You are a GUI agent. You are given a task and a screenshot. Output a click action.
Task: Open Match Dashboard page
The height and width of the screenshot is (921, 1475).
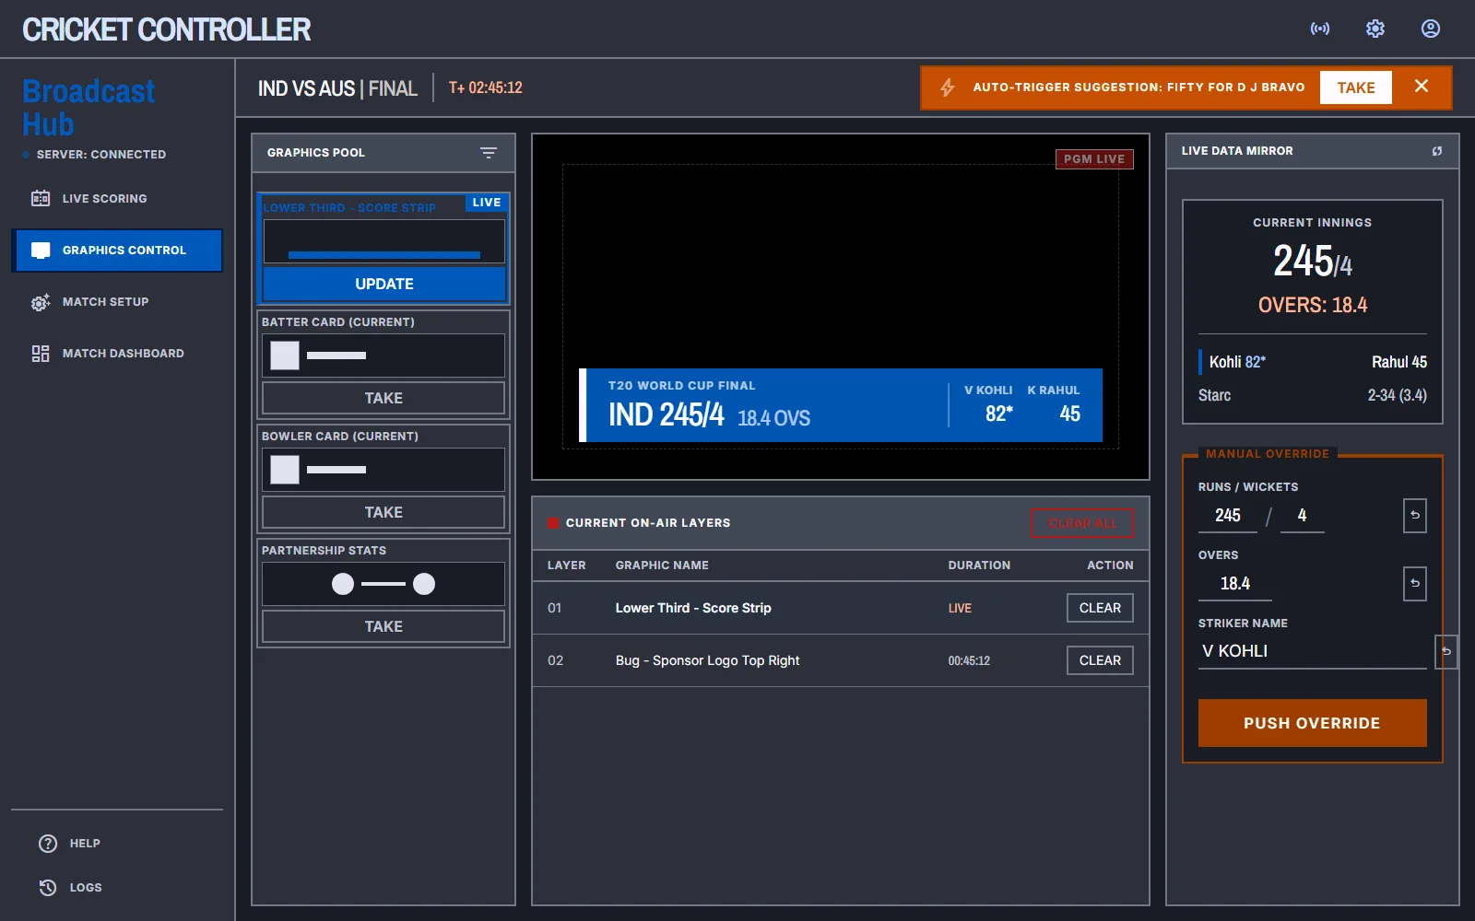(x=117, y=354)
